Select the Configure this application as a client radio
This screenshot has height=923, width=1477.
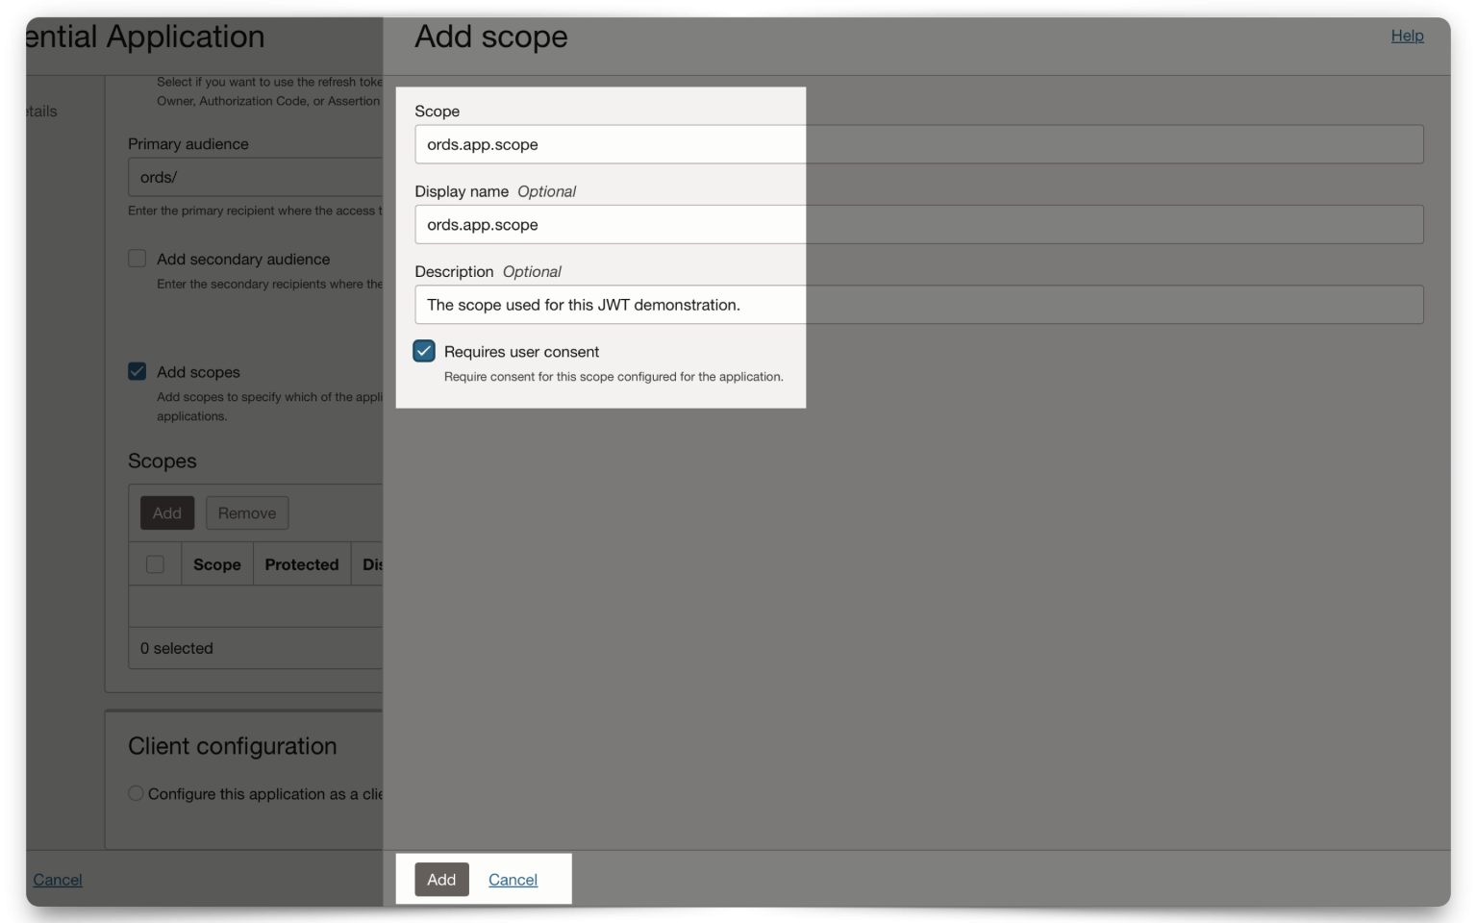(x=135, y=793)
